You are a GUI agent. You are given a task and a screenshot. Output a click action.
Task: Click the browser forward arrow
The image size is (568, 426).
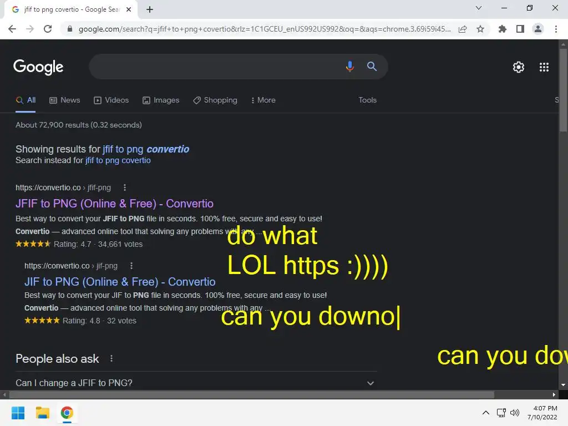(30, 29)
